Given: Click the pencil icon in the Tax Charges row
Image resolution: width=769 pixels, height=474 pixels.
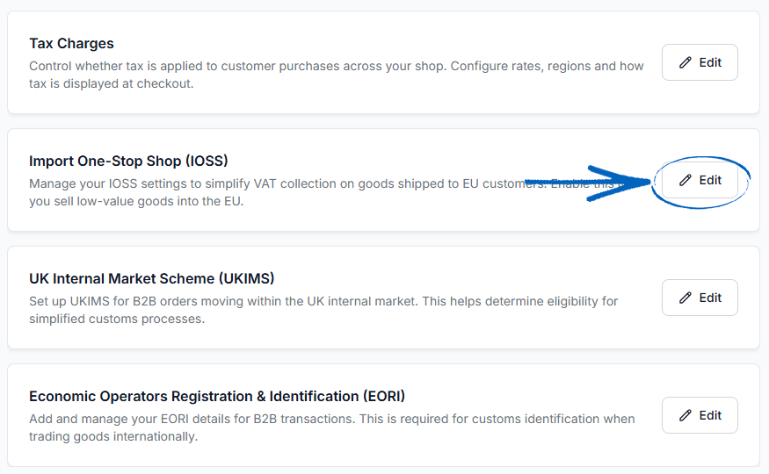Looking at the screenshot, I should (686, 62).
